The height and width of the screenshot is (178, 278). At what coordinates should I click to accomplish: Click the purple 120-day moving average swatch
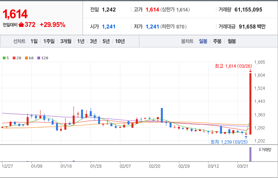point(39,58)
